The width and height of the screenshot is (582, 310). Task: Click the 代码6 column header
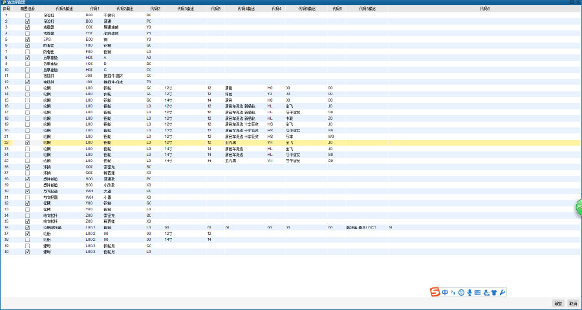click(485, 8)
